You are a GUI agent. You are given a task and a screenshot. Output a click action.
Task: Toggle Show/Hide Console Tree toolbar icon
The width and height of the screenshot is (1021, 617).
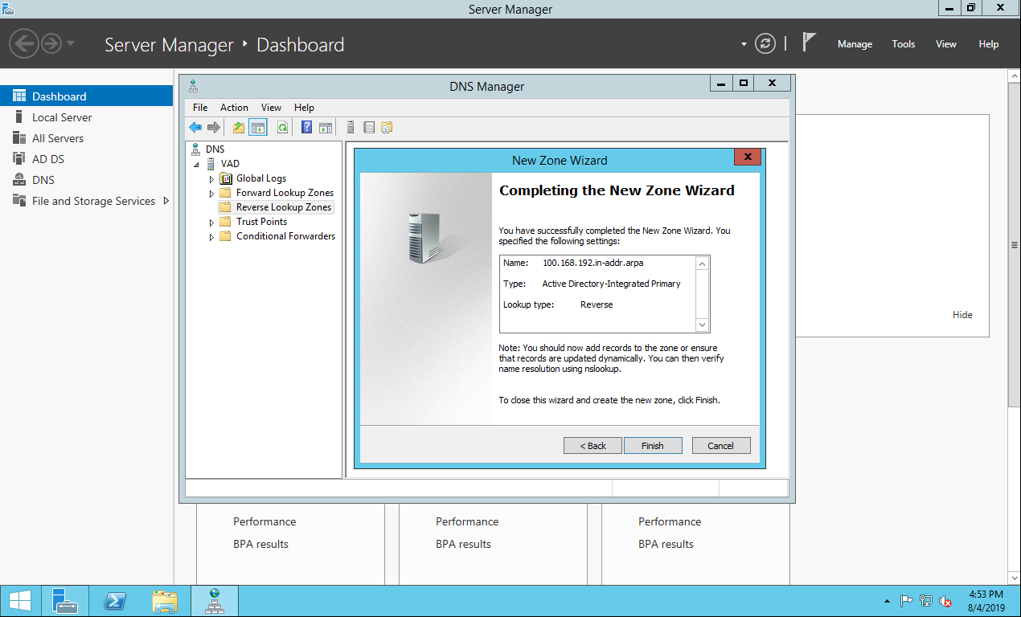tap(258, 127)
